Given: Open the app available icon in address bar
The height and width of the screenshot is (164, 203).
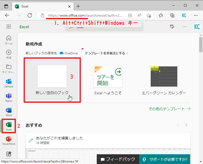Looking at the screenshot, I should click(x=130, y=15).
